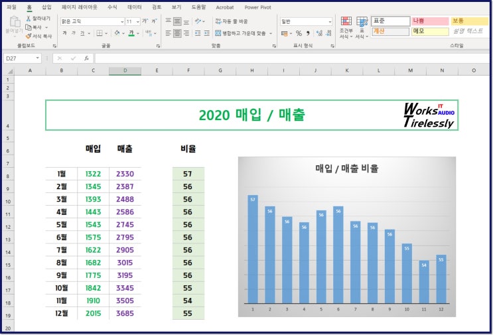Increase font size with the larger 가 icon
This screenshot has height=335, width=493.
coord(145,21)
